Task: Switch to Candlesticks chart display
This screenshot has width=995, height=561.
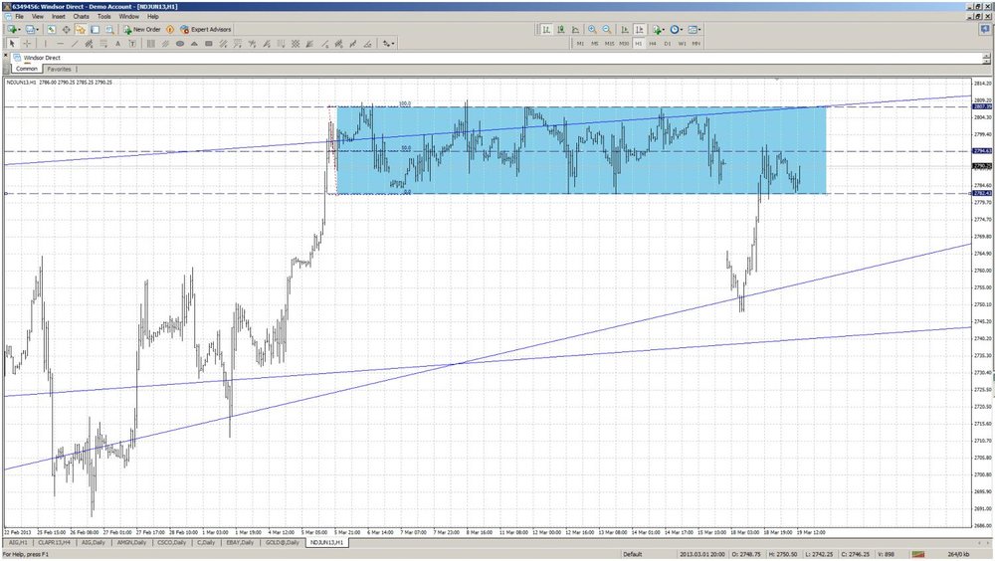Action: (561, 29)
